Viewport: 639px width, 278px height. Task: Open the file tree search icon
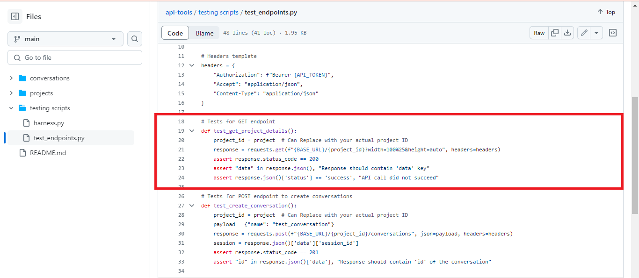135,39
